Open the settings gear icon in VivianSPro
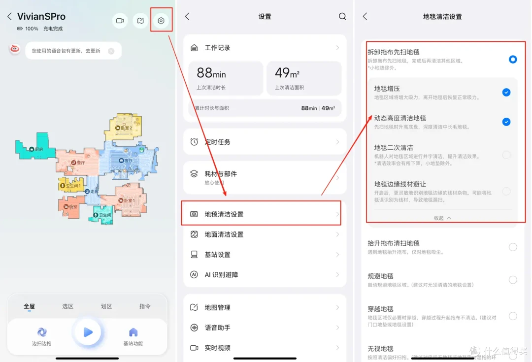Viewport: 532px width, 362px height. click(161, 21)
